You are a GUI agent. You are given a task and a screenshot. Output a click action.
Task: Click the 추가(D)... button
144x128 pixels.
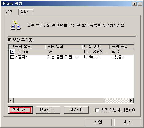[x=20, y=110]
